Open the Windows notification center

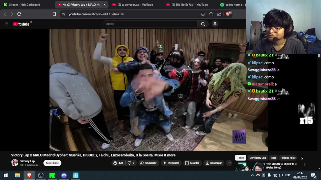[x=313, y=175]
